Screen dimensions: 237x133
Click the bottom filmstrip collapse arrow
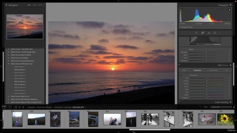click(118, 132)
